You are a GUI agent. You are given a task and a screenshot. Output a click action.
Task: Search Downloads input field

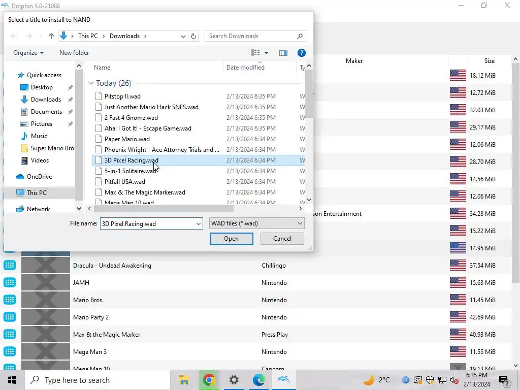pyautogui.click(x=256, y=36)
